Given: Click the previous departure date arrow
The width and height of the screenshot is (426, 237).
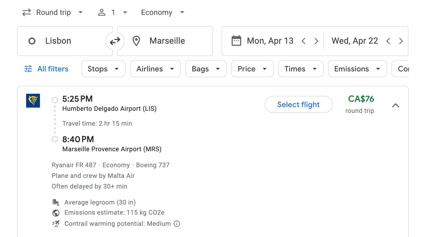Looking at the screenshot, I should click(304, 41).
